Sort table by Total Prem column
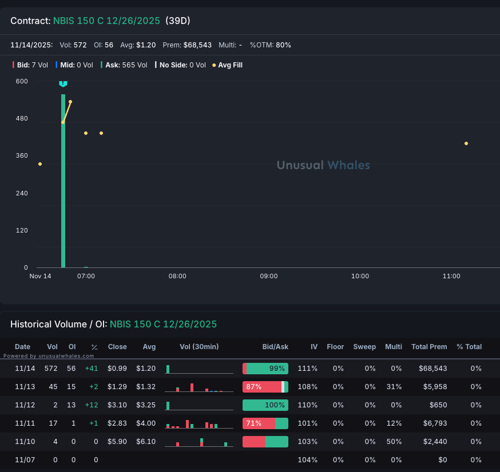500x472 pixels. pos(429,347)
